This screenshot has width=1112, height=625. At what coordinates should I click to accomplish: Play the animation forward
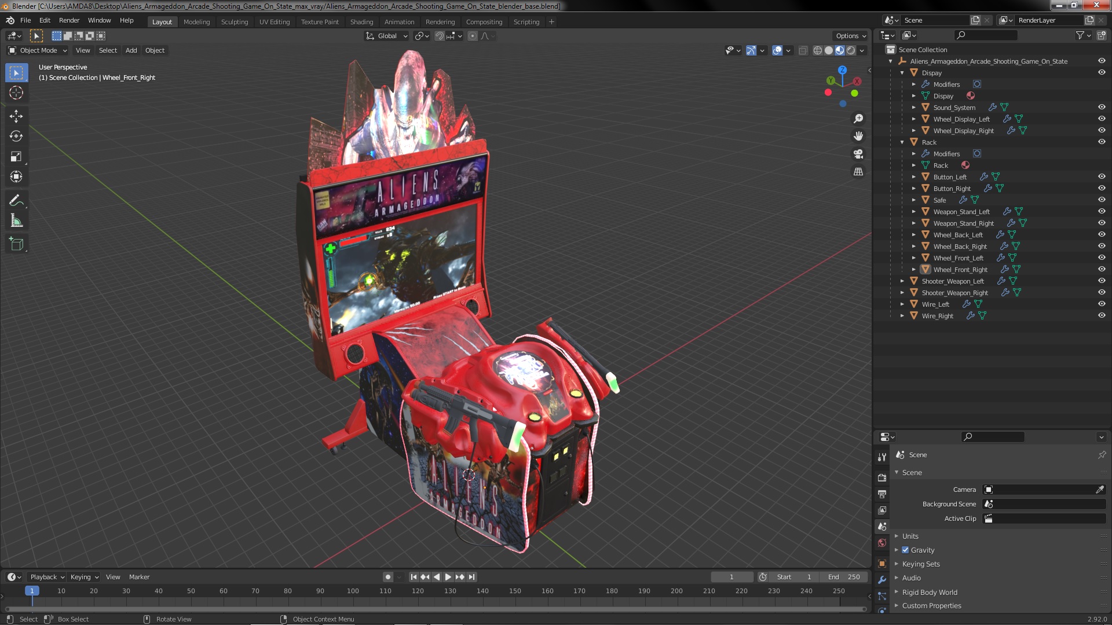pyautogui.click(x=448, y=577)
